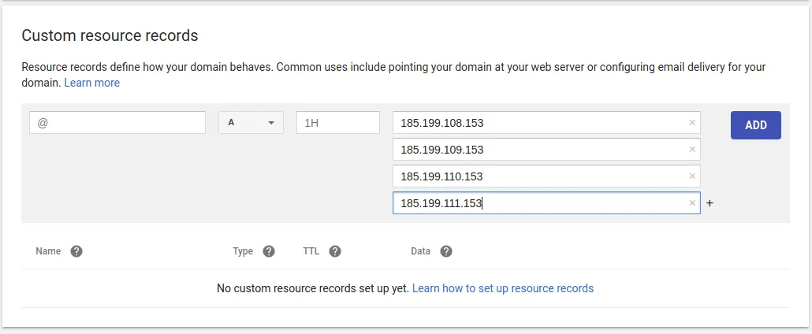
Task: Open the record type A dropdown
Action: click(251, 123)
